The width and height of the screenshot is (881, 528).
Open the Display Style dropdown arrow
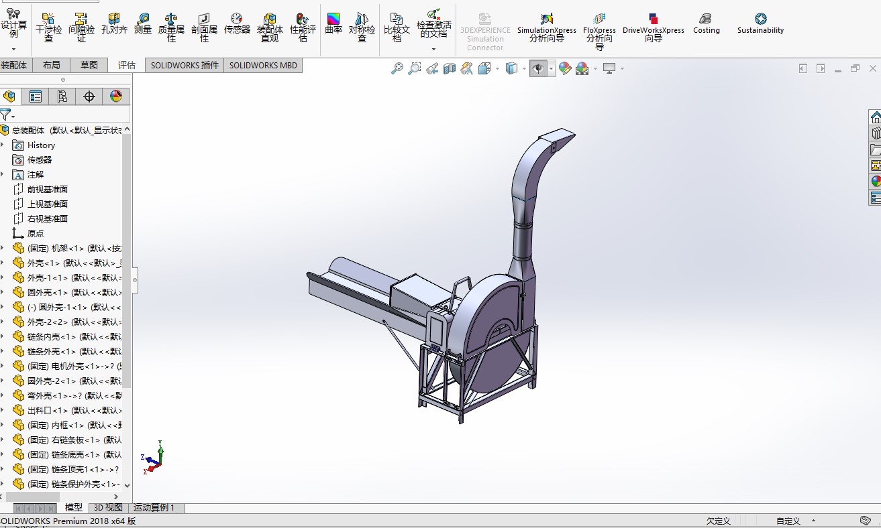[523, 68]
